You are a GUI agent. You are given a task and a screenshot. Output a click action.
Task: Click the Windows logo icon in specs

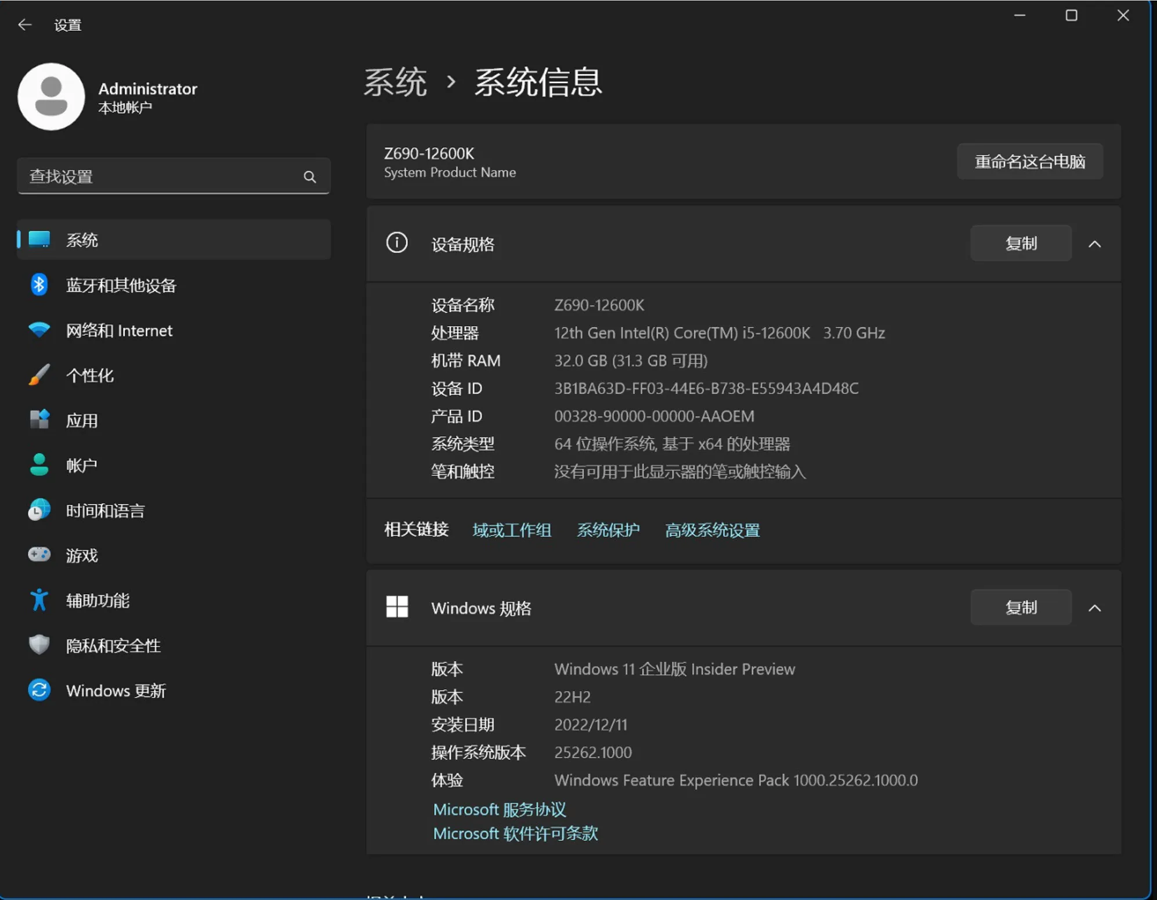pyautogui.click(x=397, y=607)
